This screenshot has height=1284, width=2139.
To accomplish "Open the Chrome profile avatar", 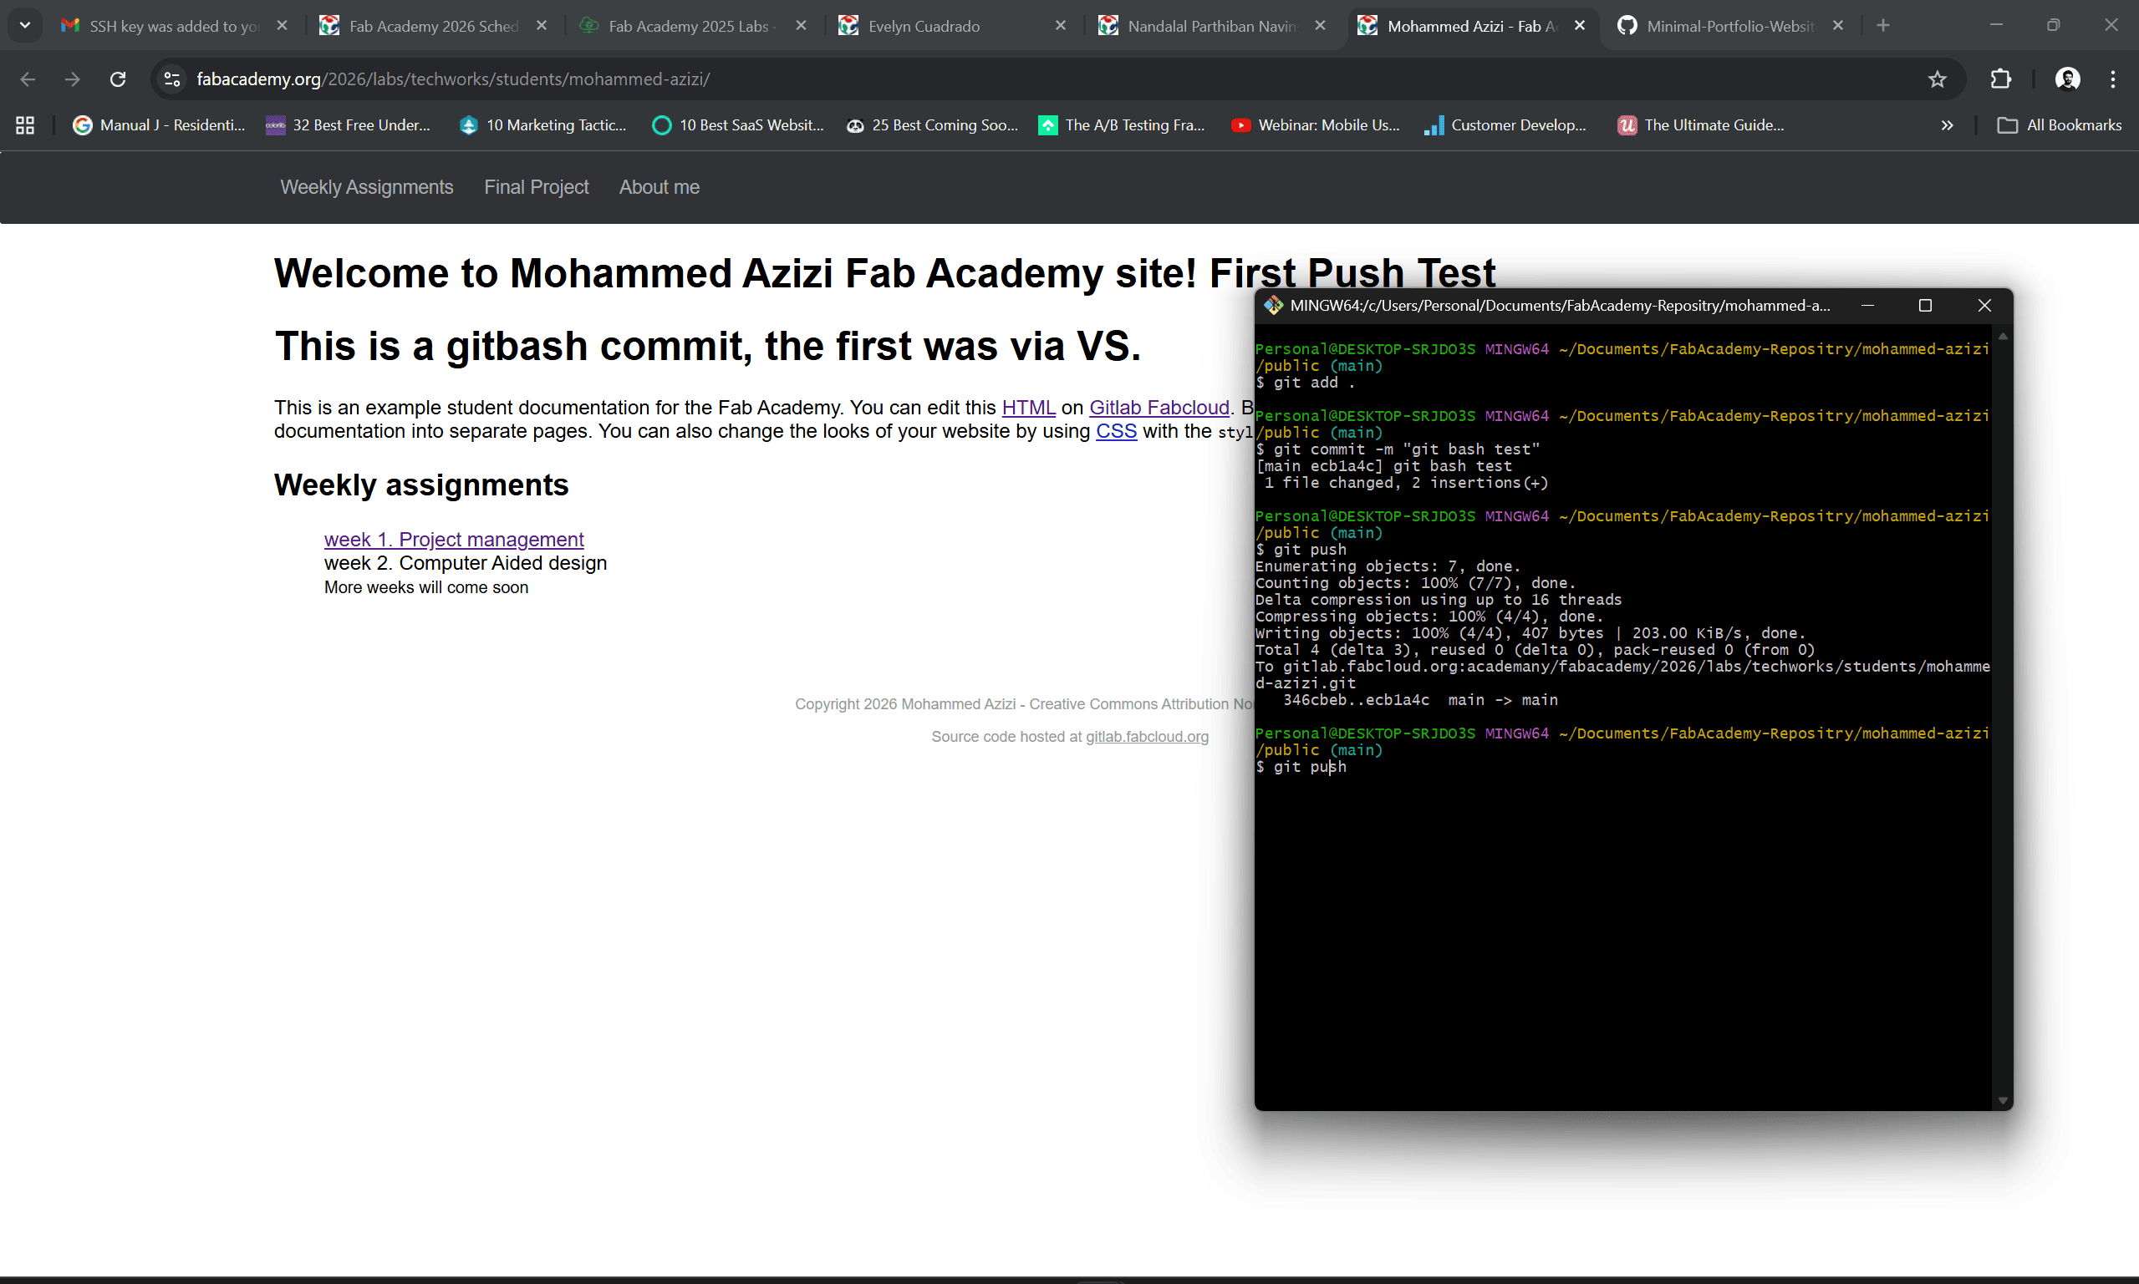I will tap(2067, 79).
